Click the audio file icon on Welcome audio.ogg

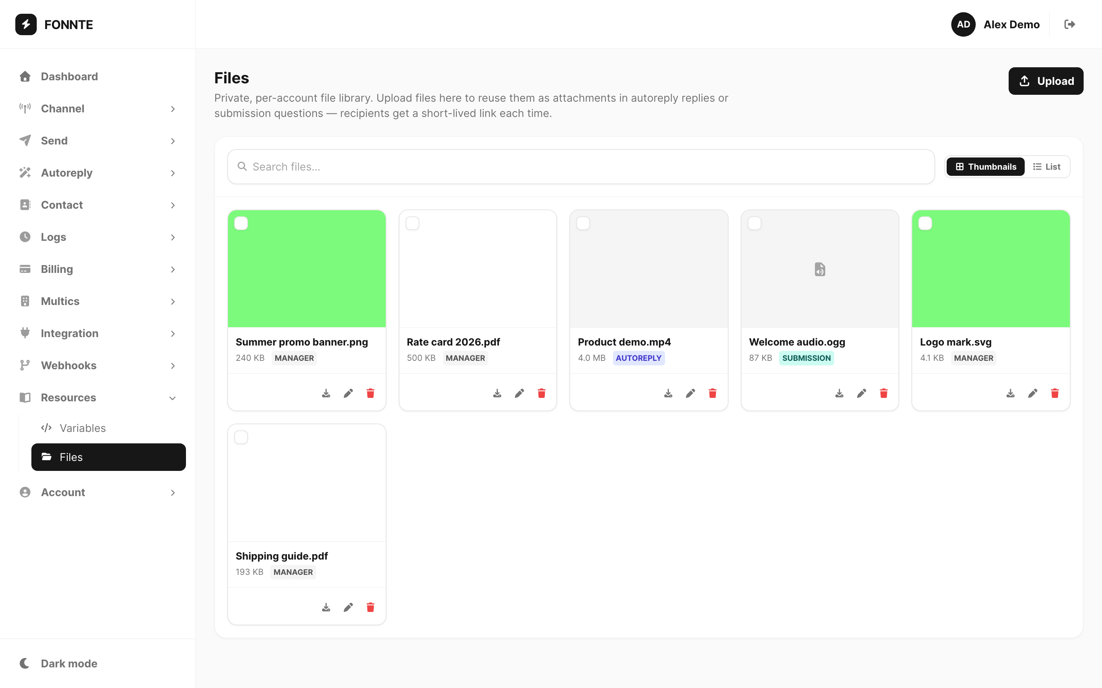pos(820,269)
